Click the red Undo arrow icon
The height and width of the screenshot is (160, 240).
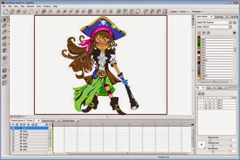tap(44, 12)
